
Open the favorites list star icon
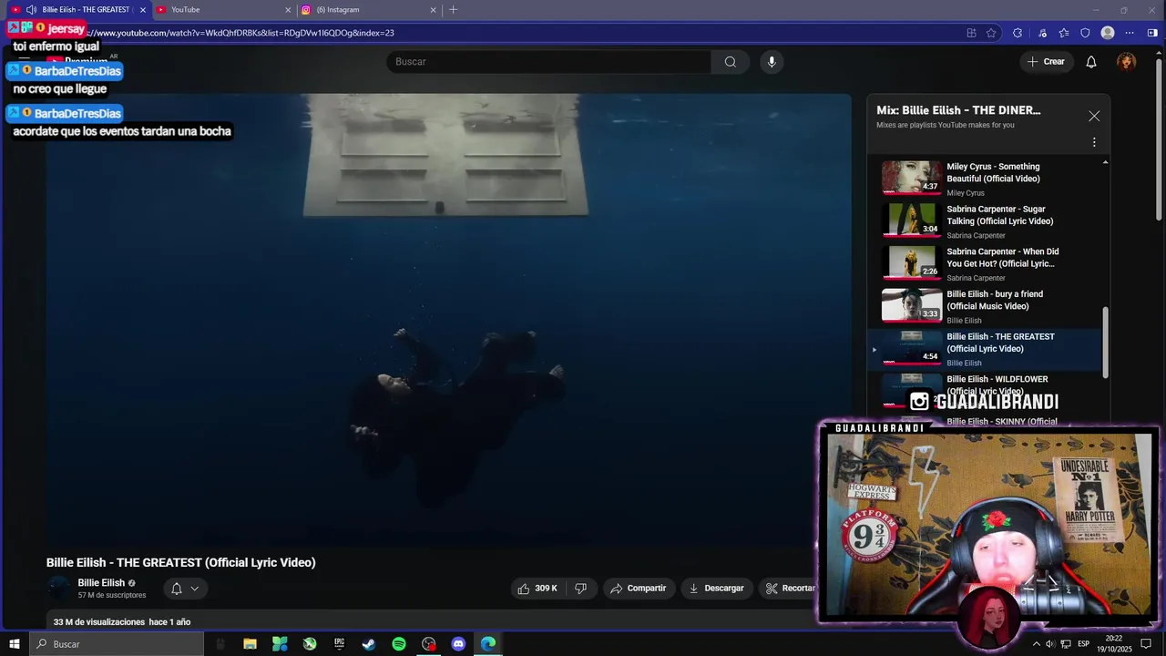1064,33
